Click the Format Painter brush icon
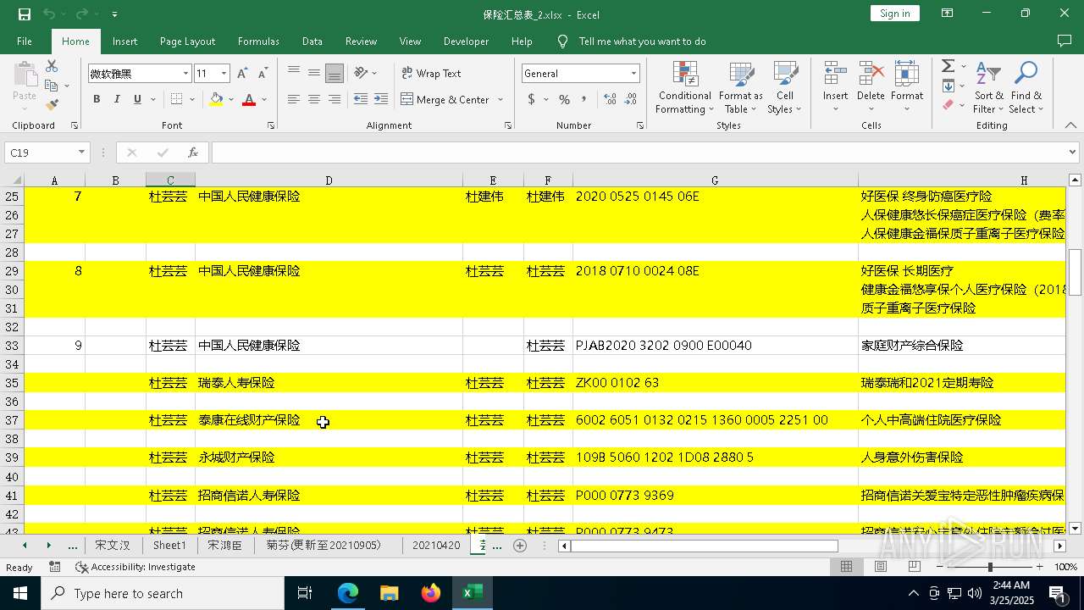 [52, 105]
